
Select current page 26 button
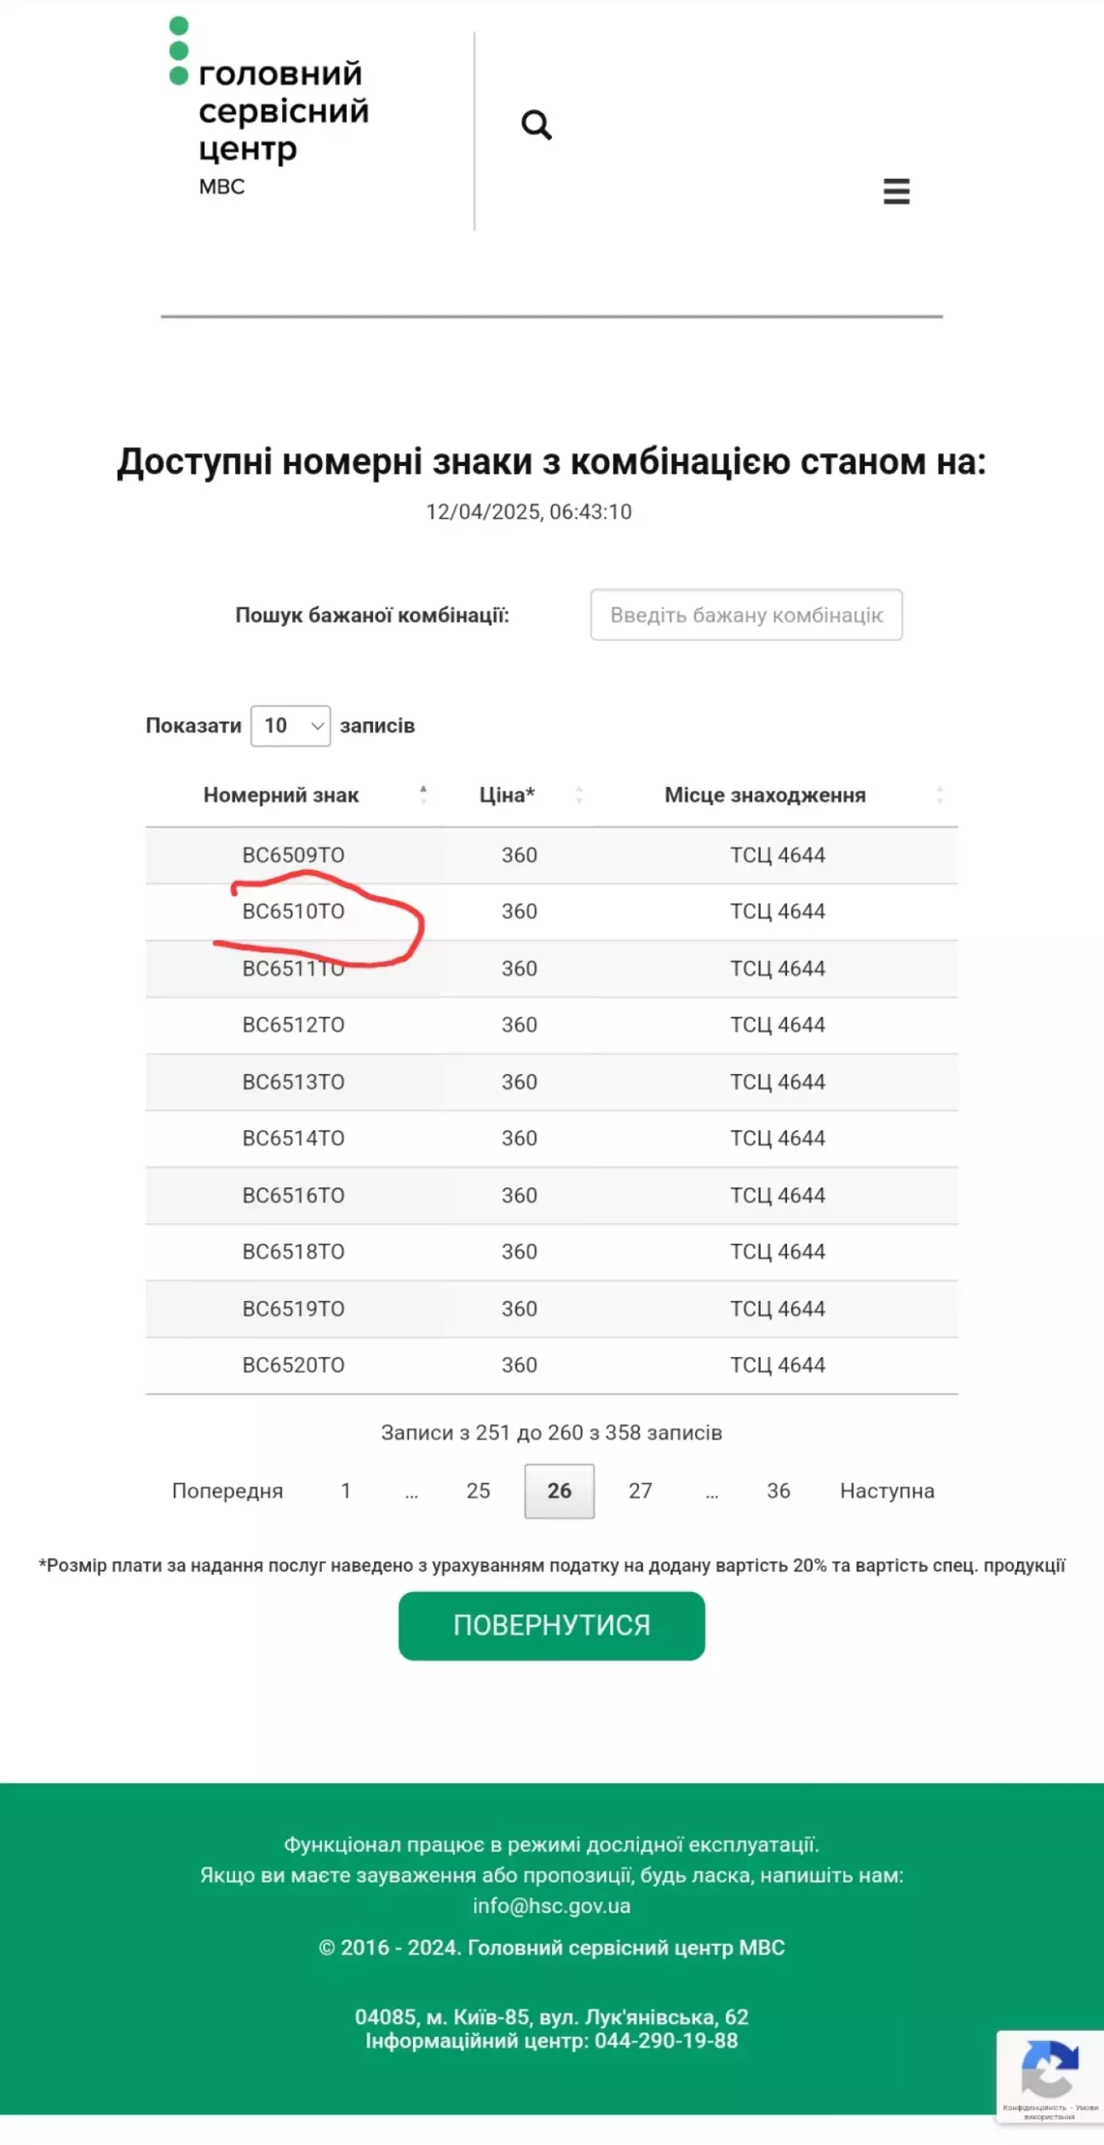tap(560, 1491)
